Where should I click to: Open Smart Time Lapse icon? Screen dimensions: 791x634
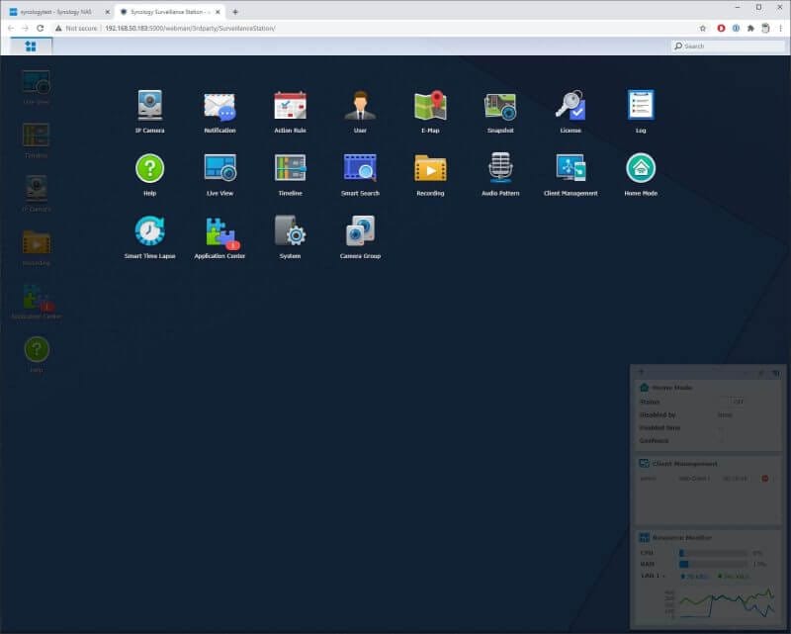coord(148,229)
